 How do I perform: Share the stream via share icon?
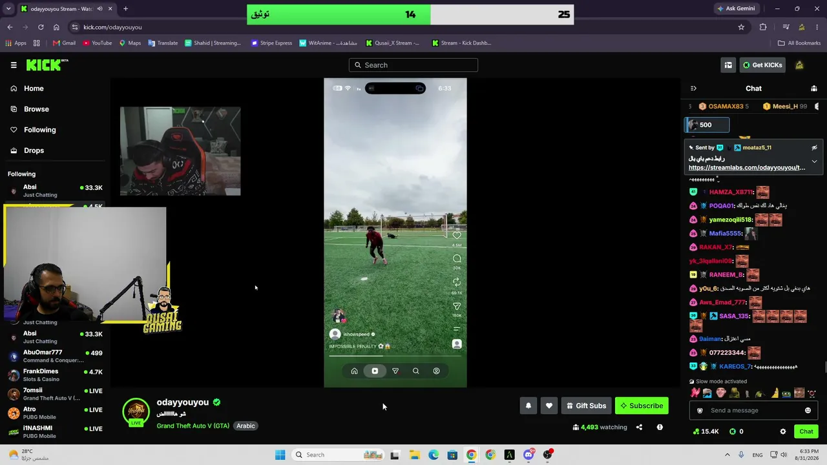pyautogui.click(x=639, y=427)
